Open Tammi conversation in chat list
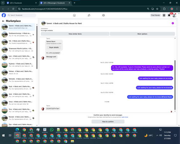Viewport: 180px width, 144px height. point(18,27)
